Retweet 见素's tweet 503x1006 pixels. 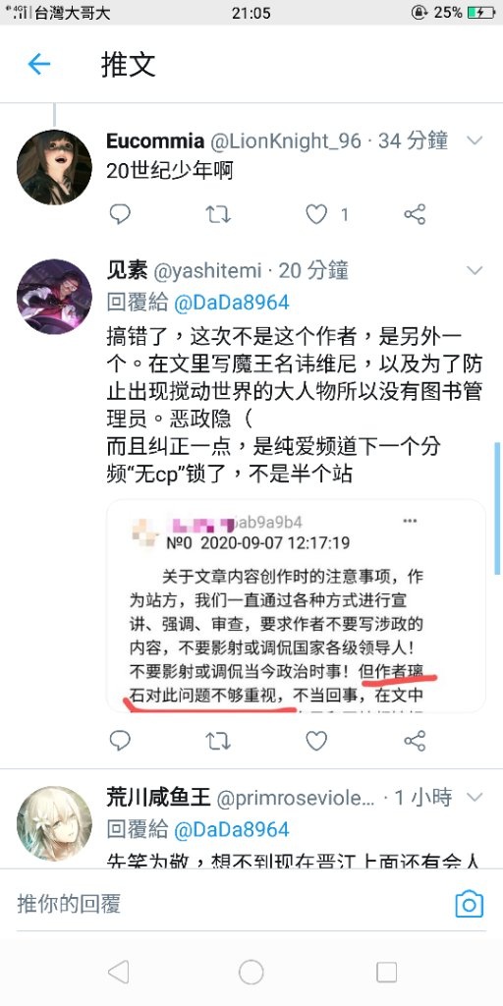[x=218, y=741]
